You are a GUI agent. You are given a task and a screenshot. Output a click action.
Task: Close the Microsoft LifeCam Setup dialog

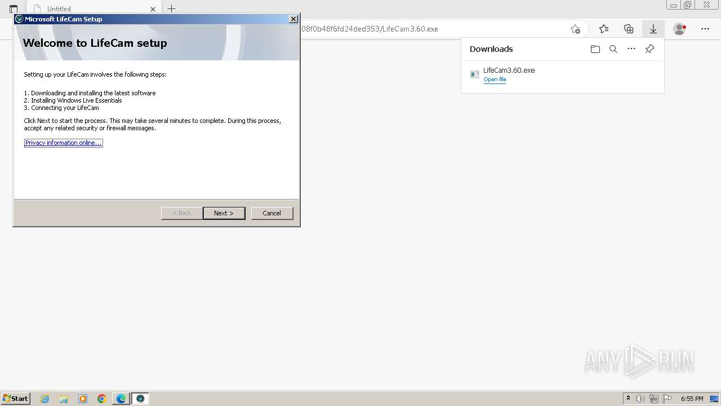point(293,19)
